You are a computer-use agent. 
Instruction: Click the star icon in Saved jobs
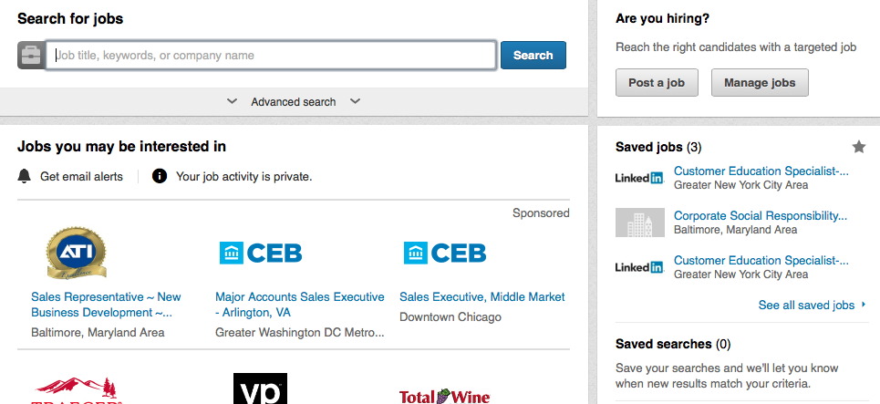(859, 147)
